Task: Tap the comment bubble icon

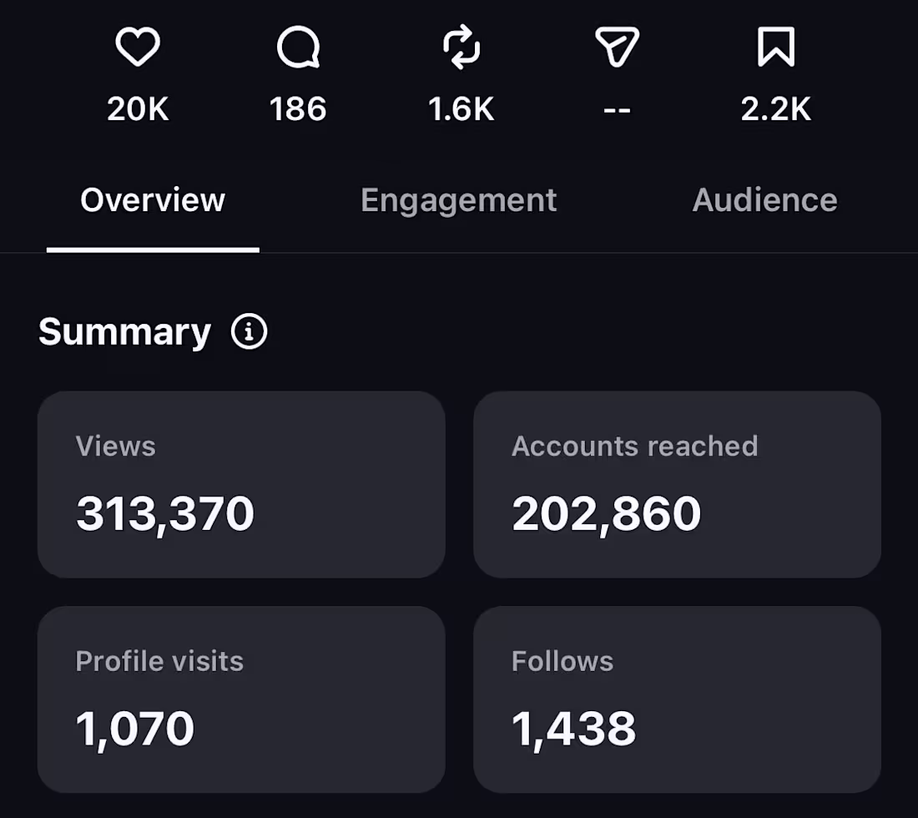Action: (x=299, y=47)
